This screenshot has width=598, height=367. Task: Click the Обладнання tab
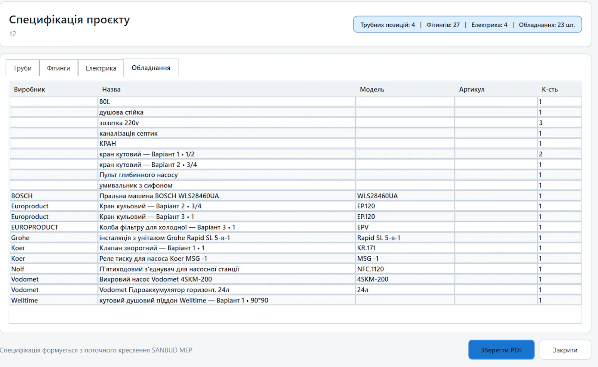click(x=151, y=68)
